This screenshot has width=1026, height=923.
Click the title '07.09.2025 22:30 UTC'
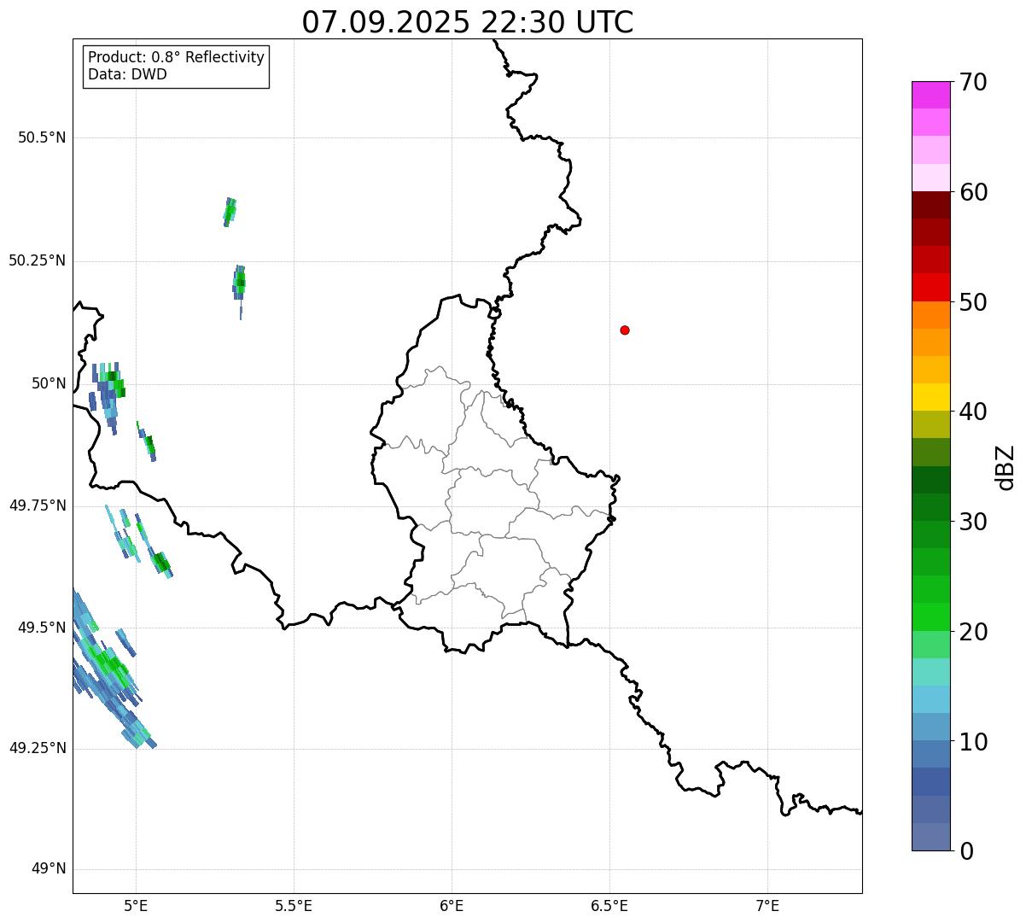pos(468,22)
